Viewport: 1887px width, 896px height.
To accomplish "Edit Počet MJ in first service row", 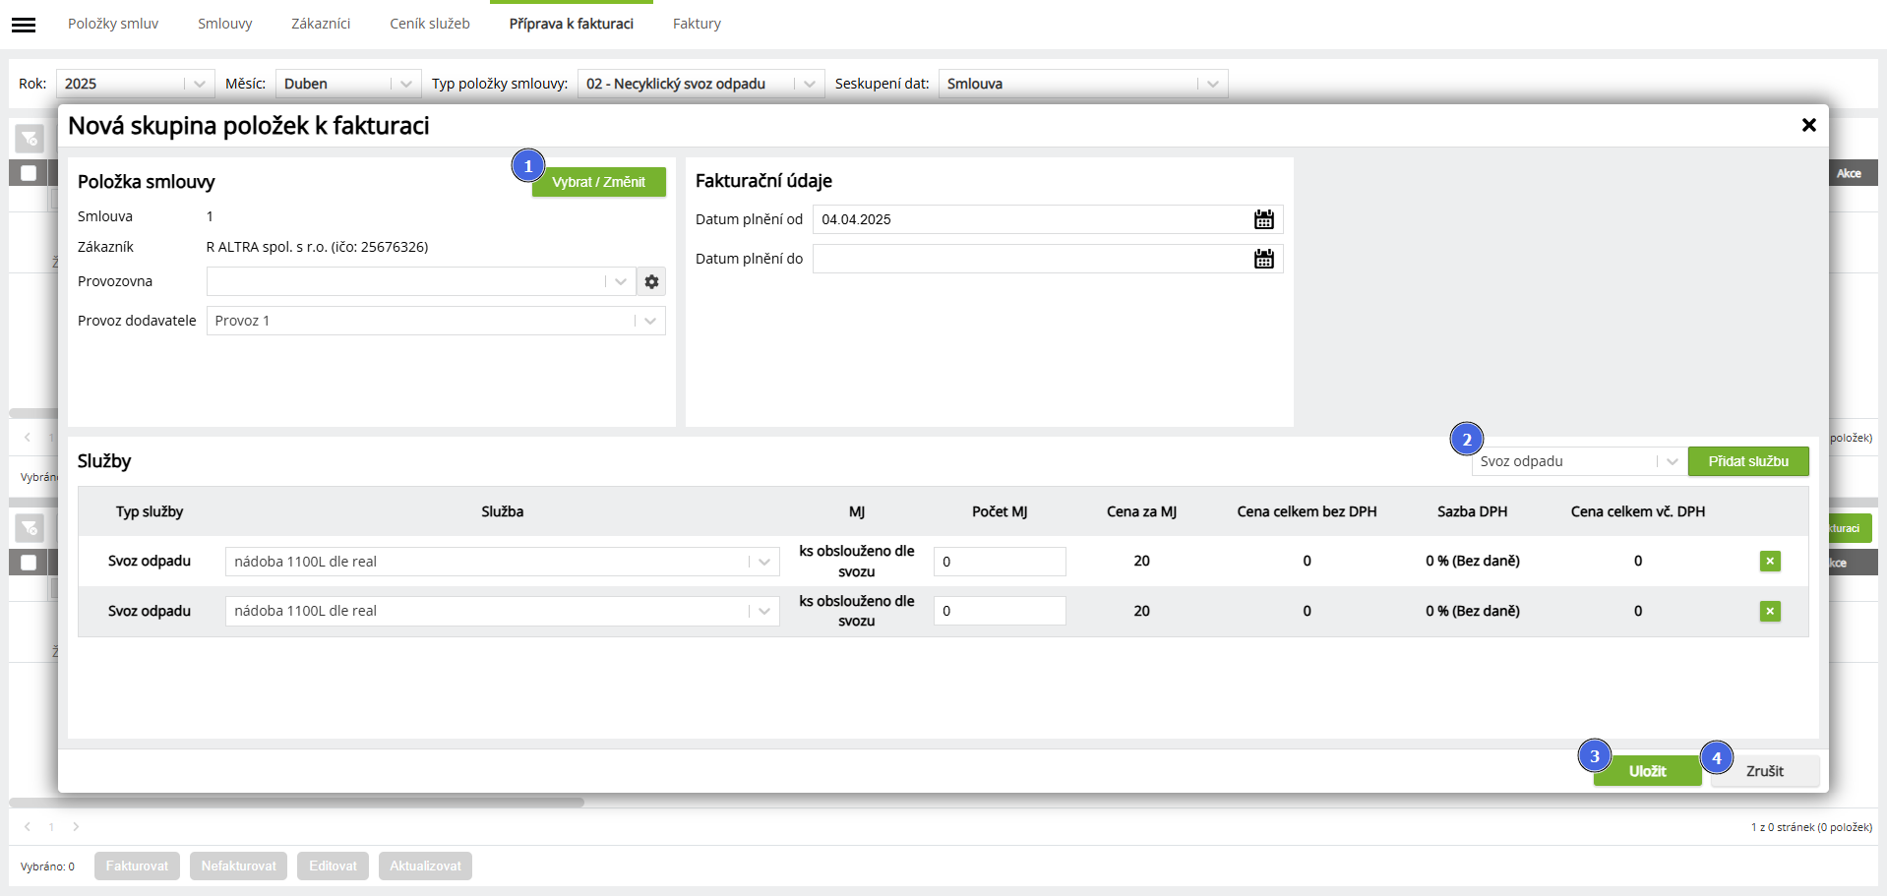I will tap(1000, 562).
